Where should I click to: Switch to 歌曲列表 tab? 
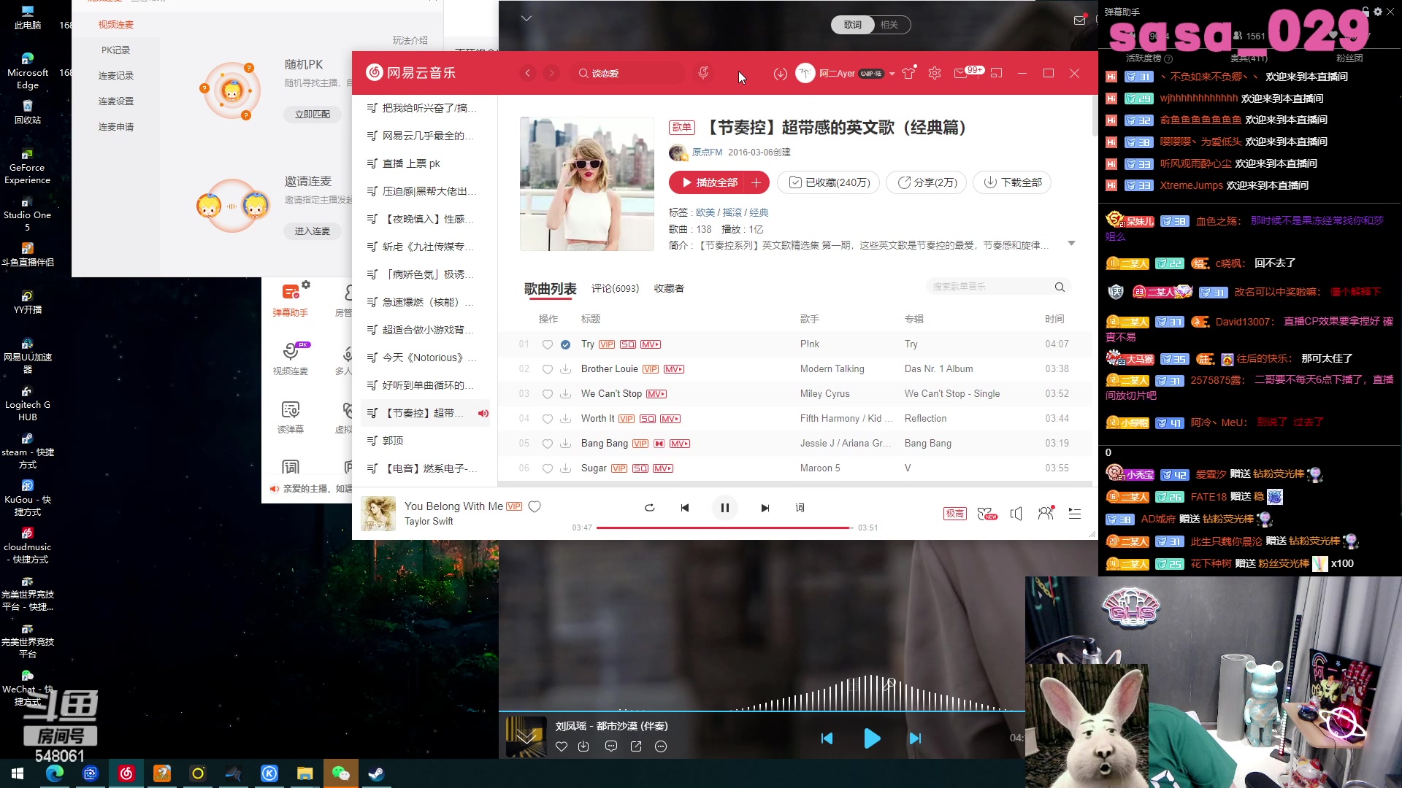(550, 289)
